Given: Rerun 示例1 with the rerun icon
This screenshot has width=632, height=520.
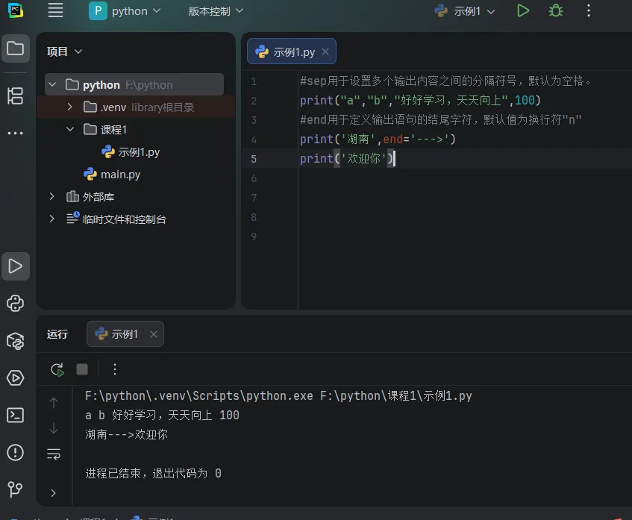Looking at the screenshot, I should (57, 369).
